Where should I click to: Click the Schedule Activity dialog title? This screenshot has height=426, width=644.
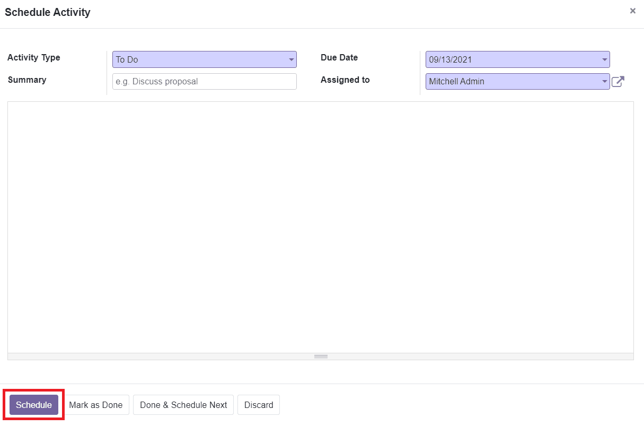[x=47, y=12]
